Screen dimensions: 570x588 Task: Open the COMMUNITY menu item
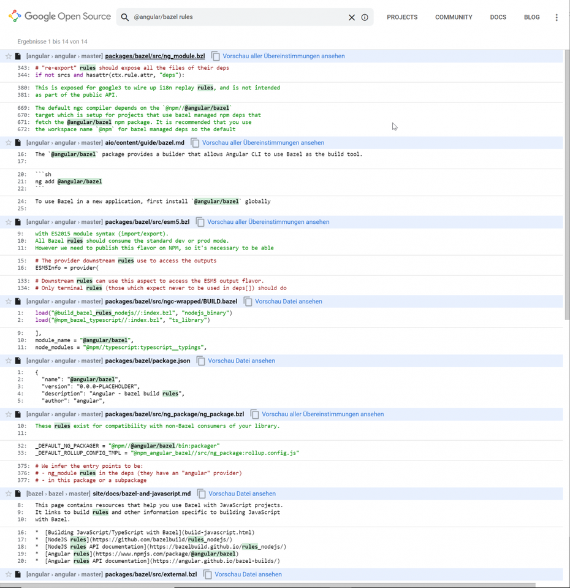(x=454, y=17)
